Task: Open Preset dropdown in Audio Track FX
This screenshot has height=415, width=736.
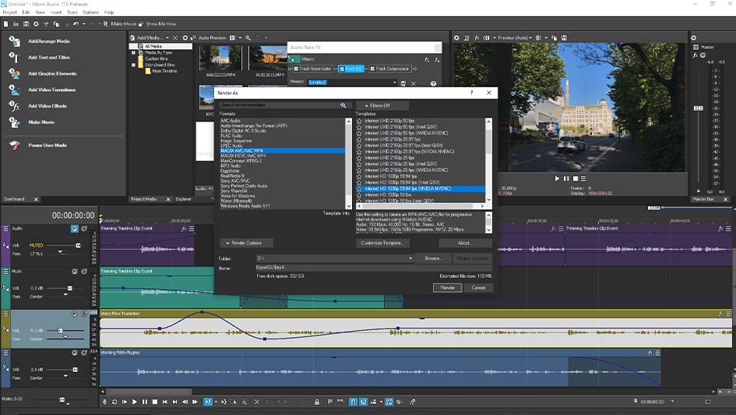Action: tap(394, 83)
